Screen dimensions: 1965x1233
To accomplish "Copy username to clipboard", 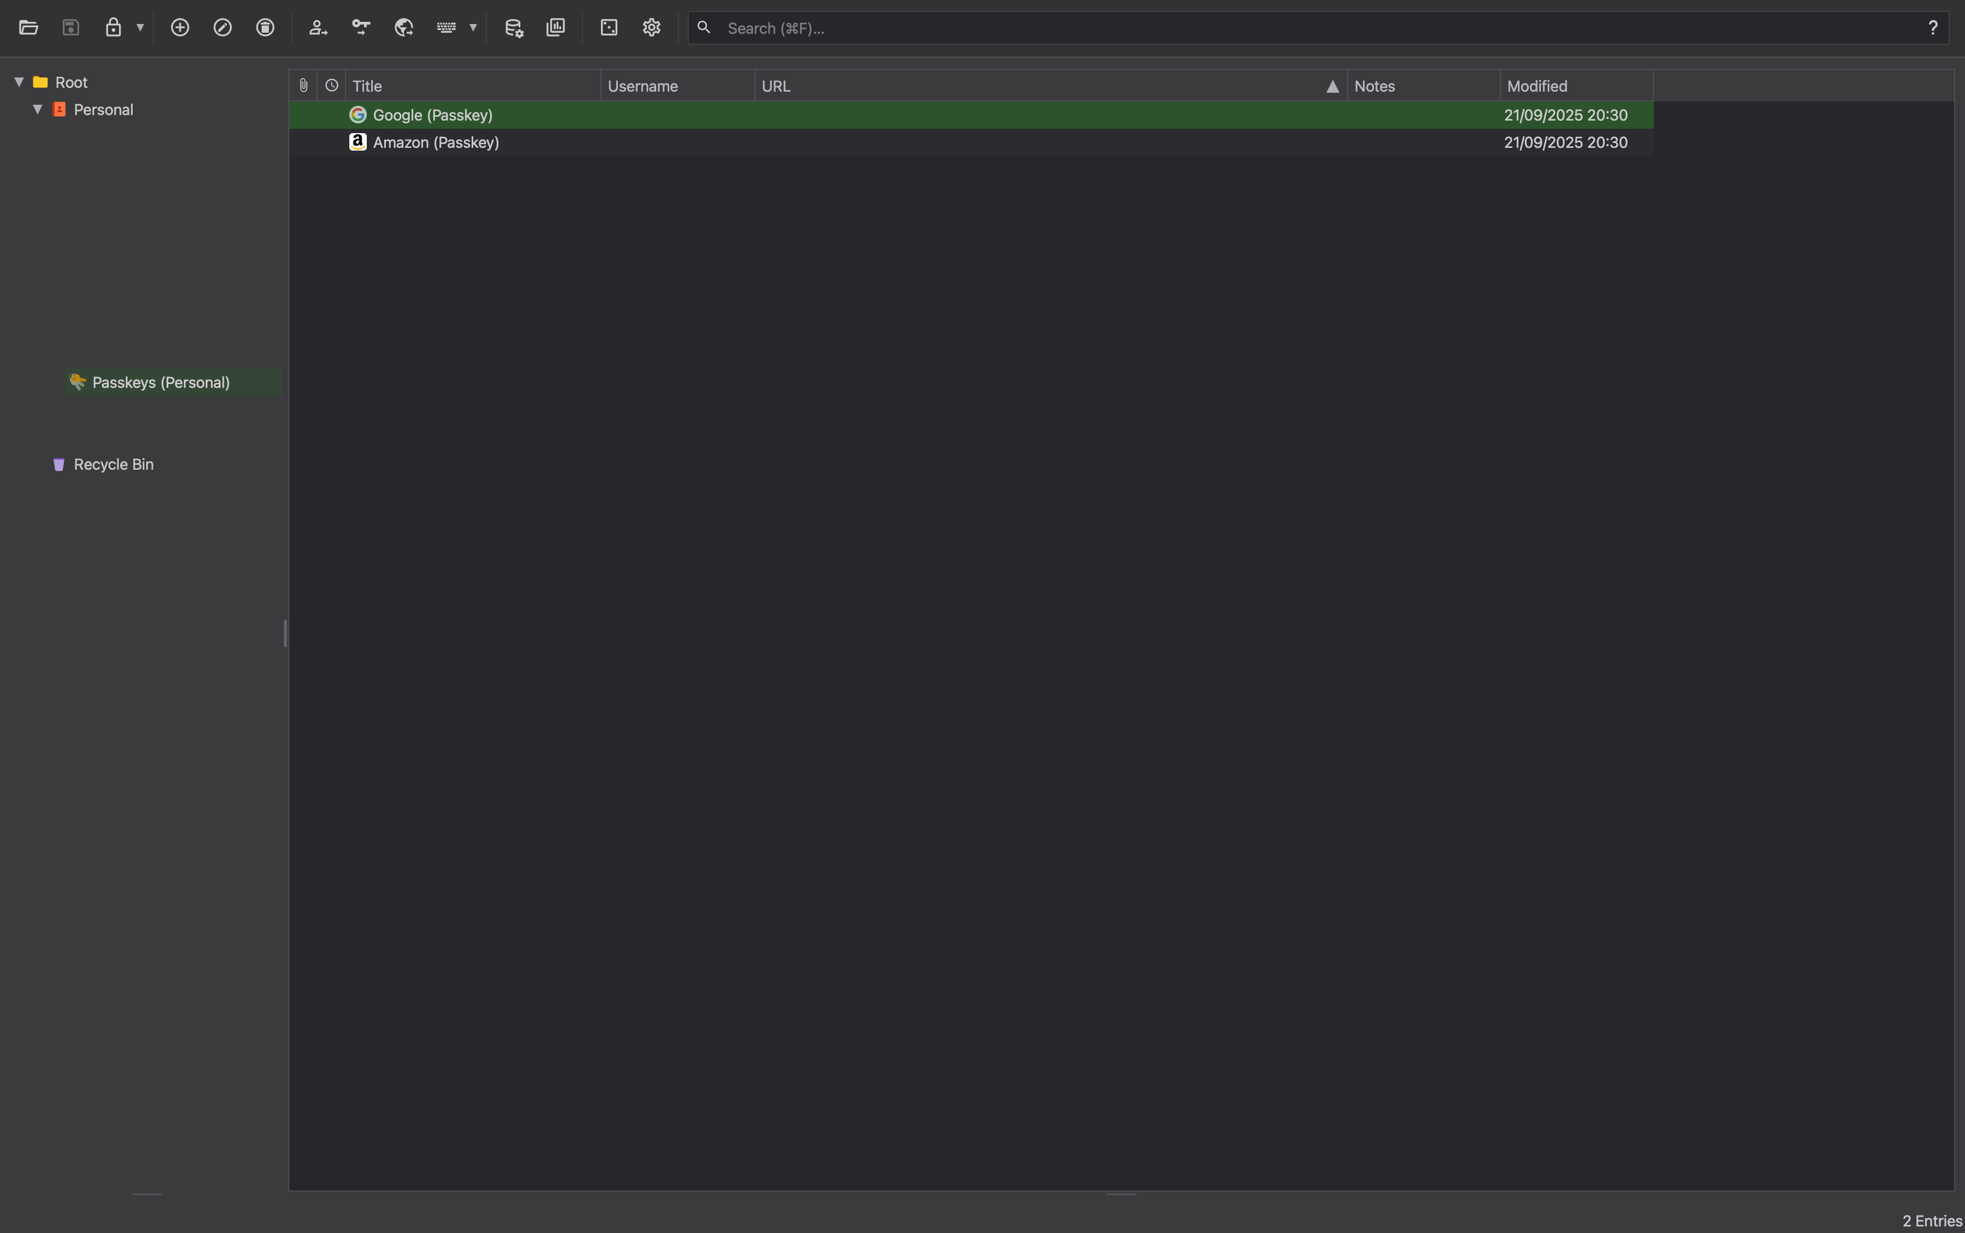I will (318, 28).
